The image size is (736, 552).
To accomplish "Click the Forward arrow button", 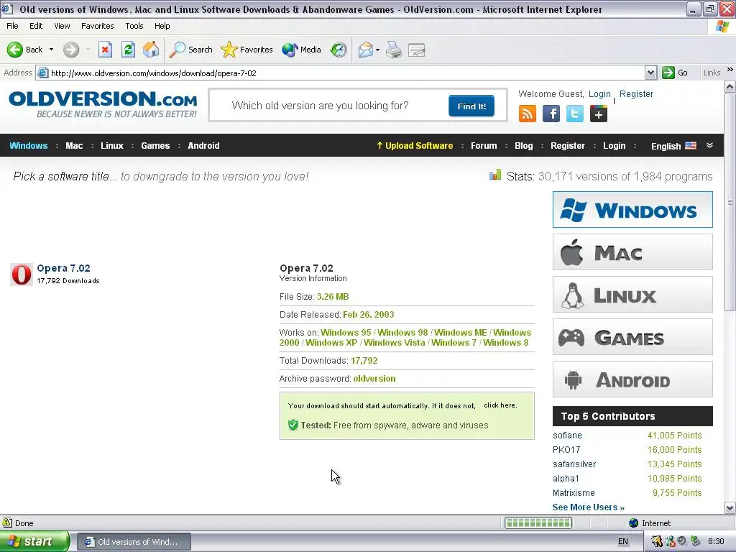I will click(71, 50).
